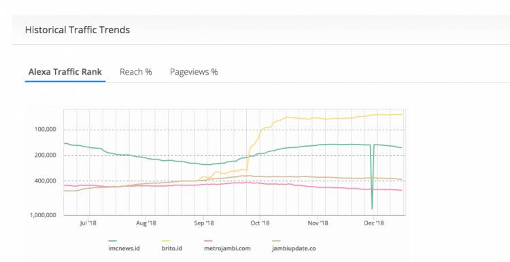Click the metrojambi.com legend label
The height and width of the screenshot is (262, 510).
coord(227,248)
